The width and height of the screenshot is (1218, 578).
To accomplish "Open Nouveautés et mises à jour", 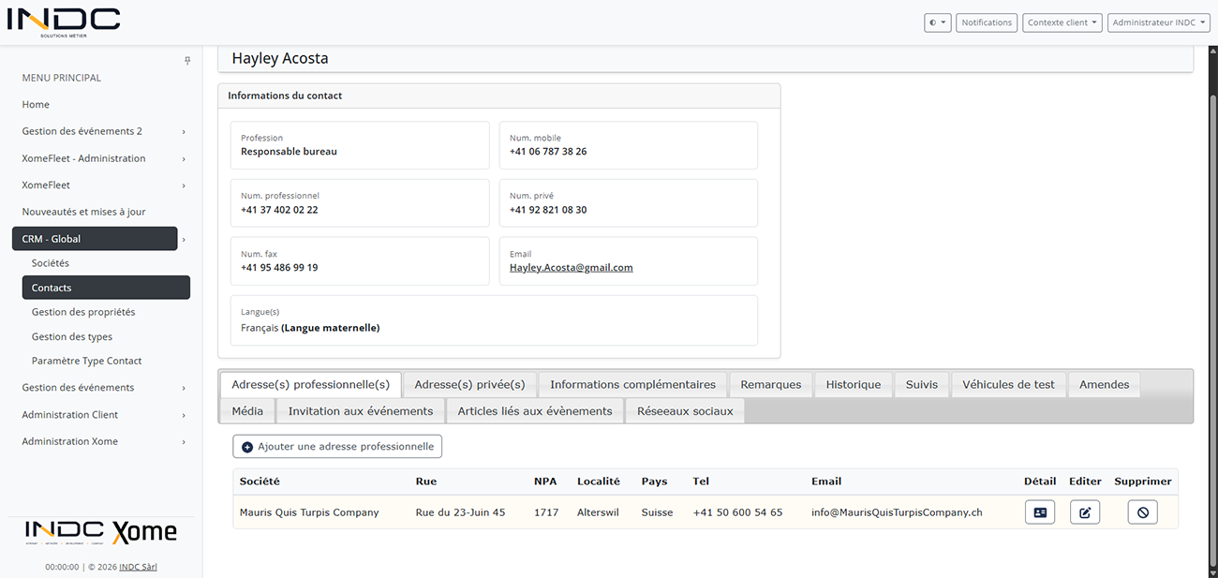I will tap(83, 212).
